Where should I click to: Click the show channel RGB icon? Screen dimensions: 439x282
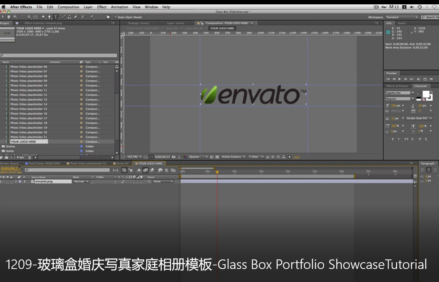tap(185, 157)
